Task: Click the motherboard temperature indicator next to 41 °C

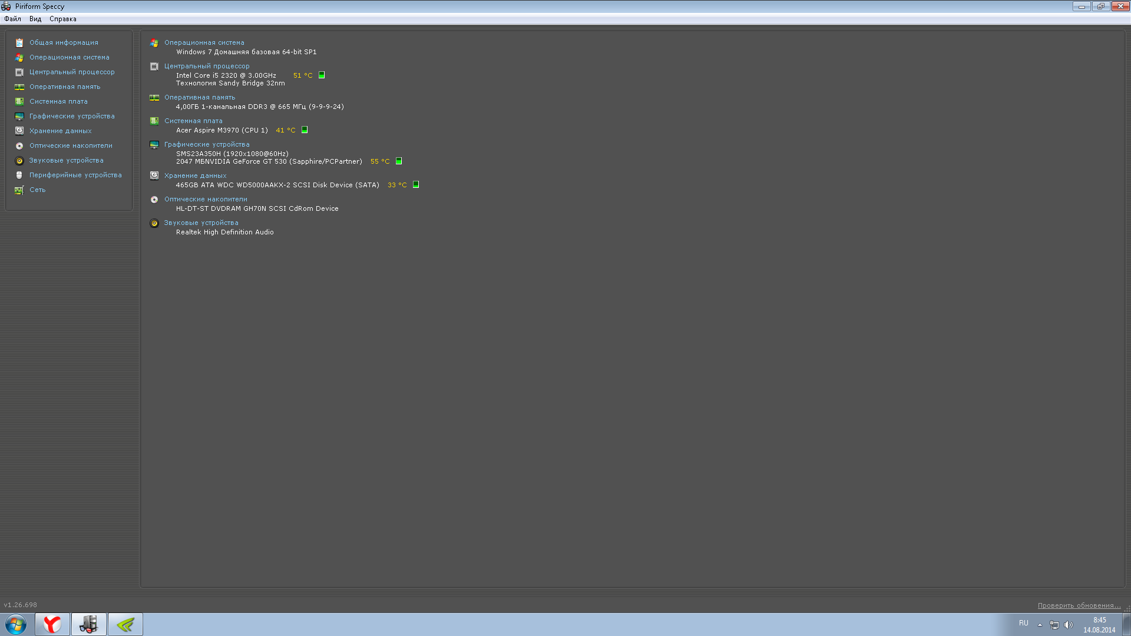Action: click(305, 130)
